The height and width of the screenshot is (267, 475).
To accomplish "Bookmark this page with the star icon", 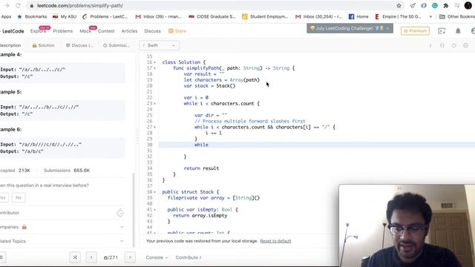I will (399, 5).
